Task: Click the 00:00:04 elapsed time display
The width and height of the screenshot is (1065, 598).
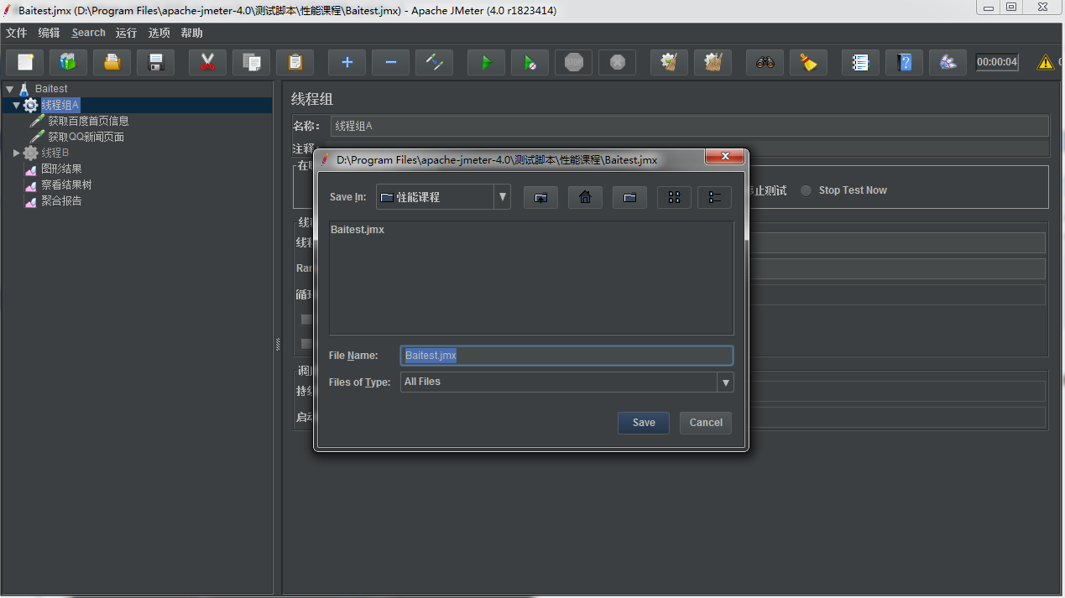Action: tap(997, 62)
